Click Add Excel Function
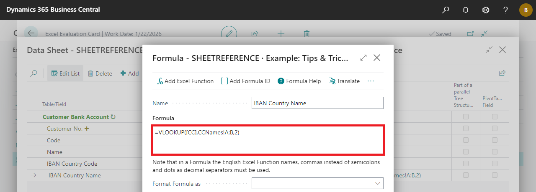Viewport: 536px width, 192px height. click(185, 81)
